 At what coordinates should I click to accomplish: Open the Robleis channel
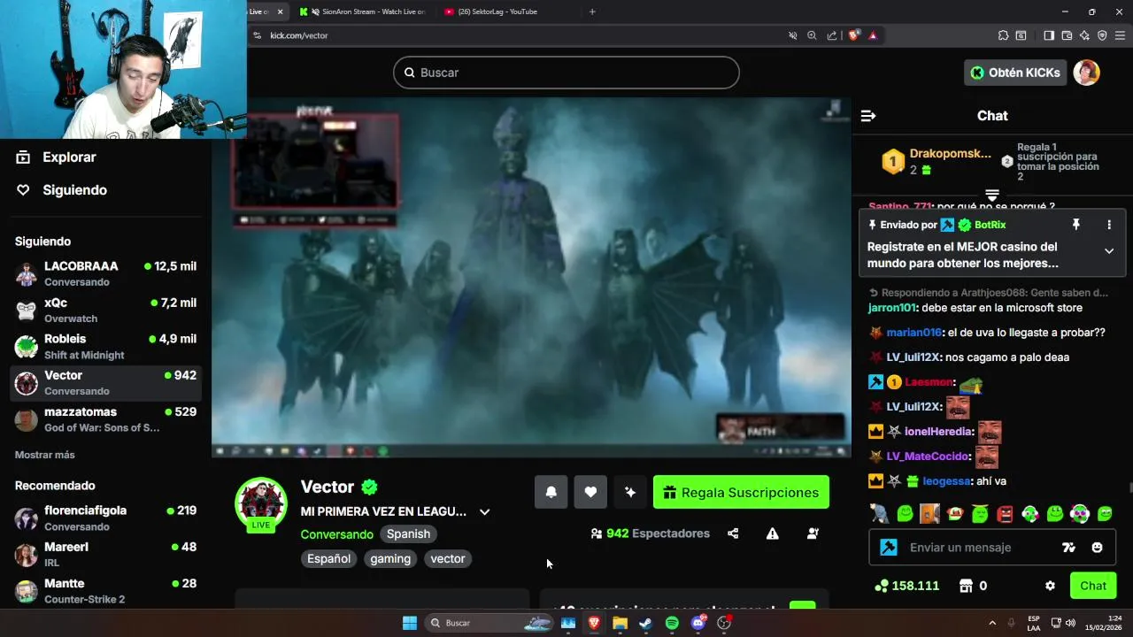click(106, 346)
